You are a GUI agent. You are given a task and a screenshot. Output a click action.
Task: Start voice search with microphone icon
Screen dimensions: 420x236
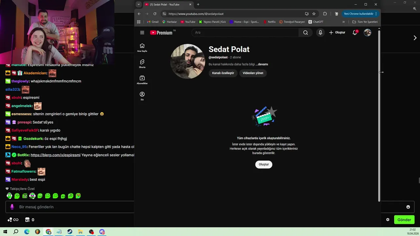pos(320,32)
